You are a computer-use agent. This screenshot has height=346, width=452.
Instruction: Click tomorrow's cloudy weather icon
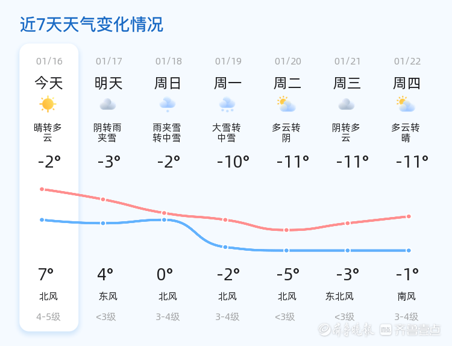(x=108, y=104)
